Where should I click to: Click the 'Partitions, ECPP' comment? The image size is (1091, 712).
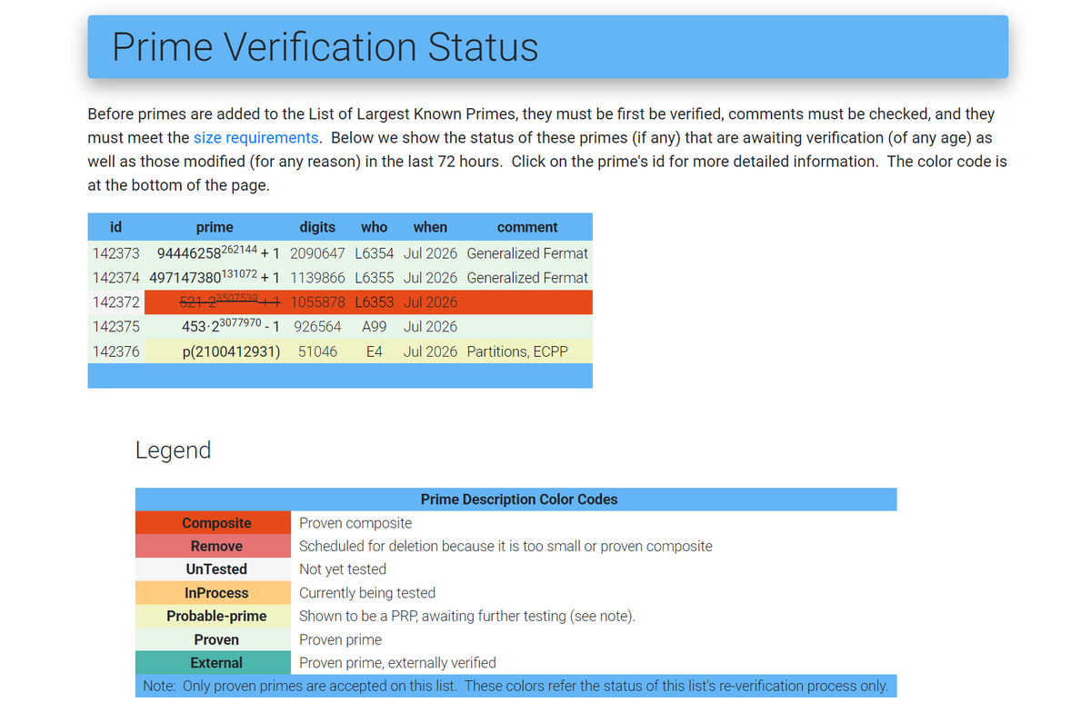tap(517, 351)
